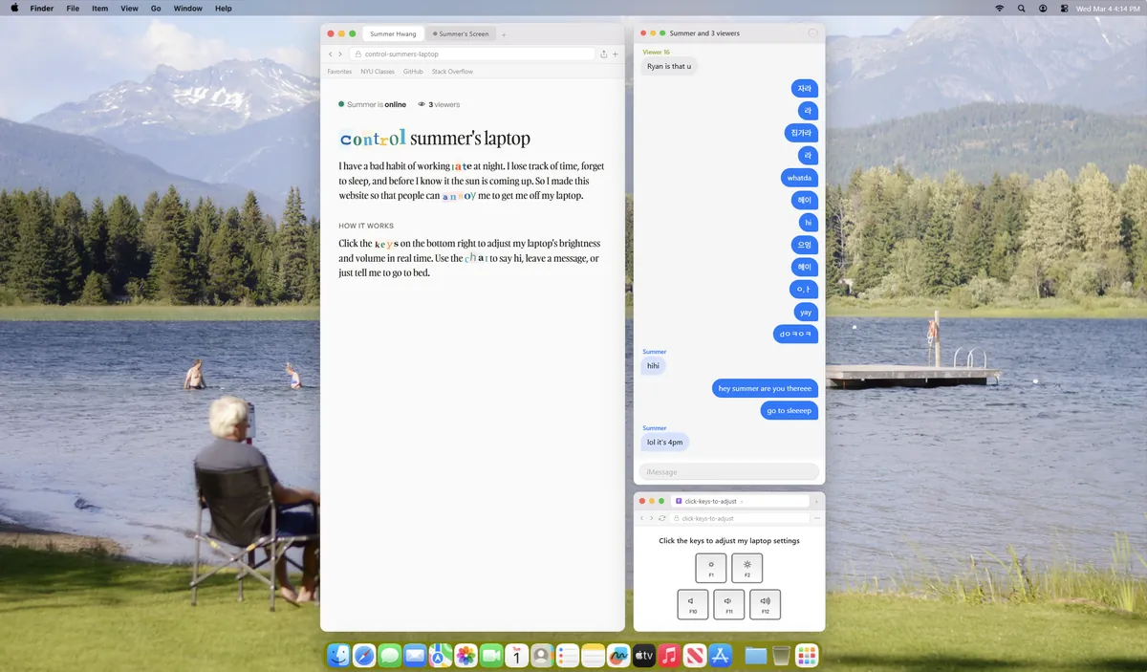Open the File menu
The width and height of the screenshot is (1147, 672).
[73, 8]
